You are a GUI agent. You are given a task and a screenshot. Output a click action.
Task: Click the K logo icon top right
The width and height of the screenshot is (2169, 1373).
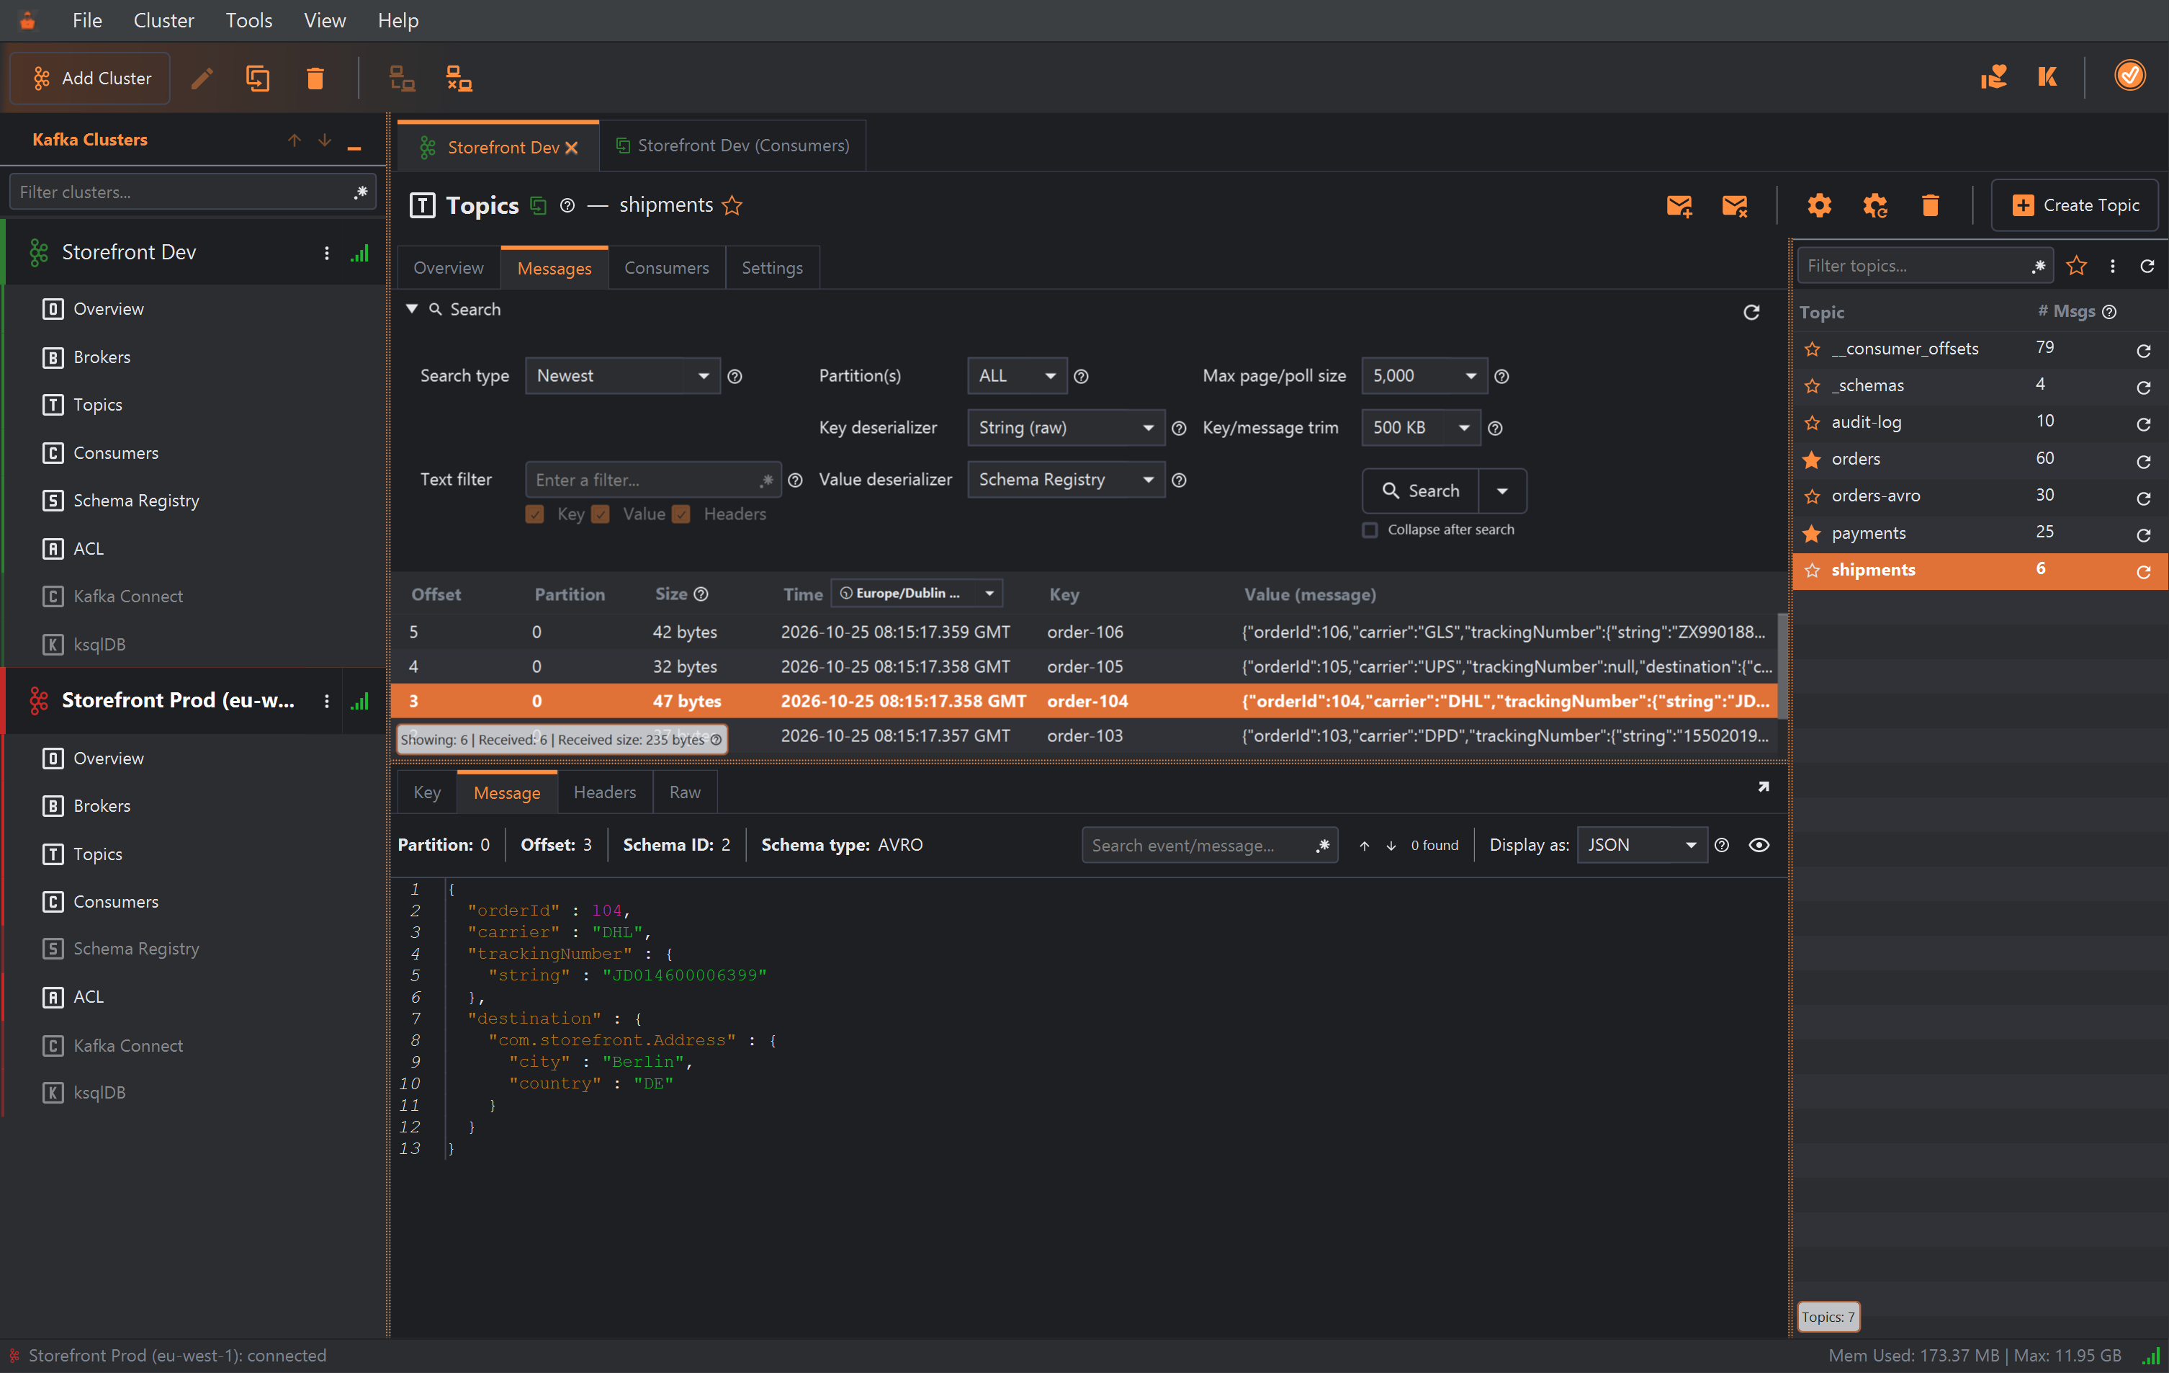point(2047,76)
